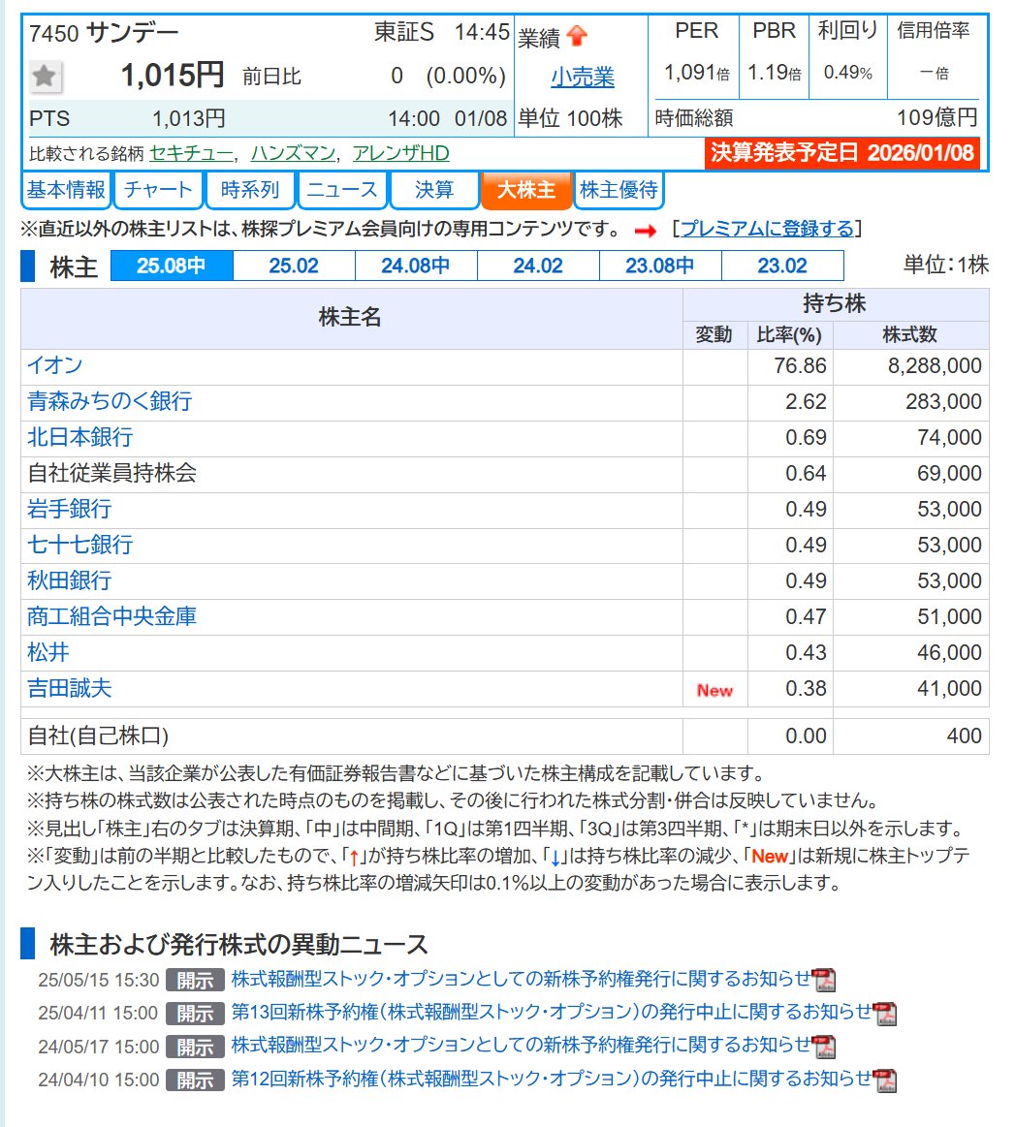
Task: Switch to the チャート tab
Action: click(x=158, y=190)
